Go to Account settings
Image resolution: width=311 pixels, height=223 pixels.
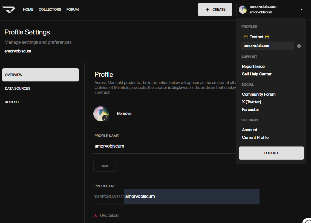tap(249, 130)
